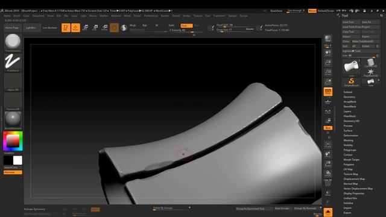Open the Zplugin menu
The width and height of the screenshot is (386, 217).
pos(232,16)
